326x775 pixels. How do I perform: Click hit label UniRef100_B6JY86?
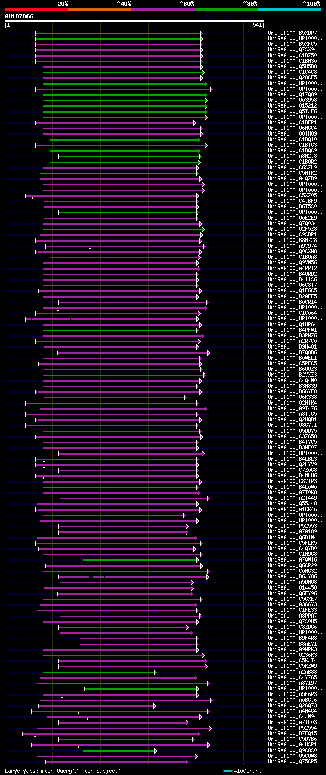tap(292, 577)
